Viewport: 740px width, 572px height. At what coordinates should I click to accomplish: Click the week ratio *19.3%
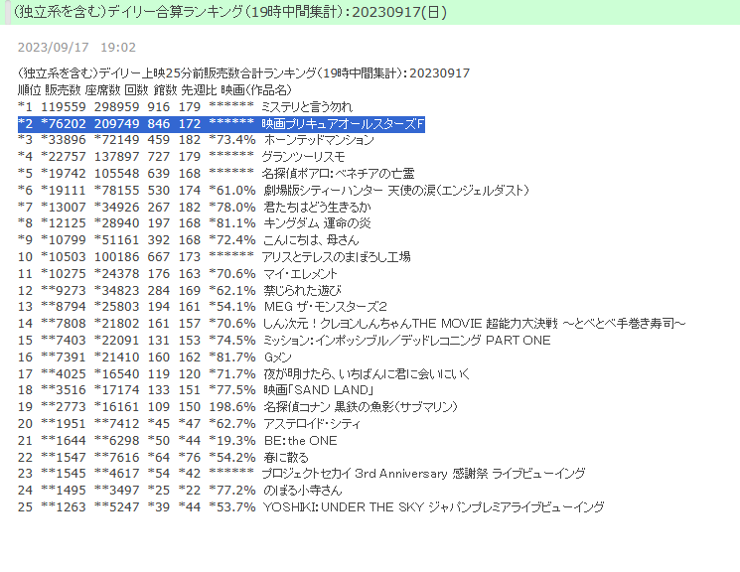[232, 440]
